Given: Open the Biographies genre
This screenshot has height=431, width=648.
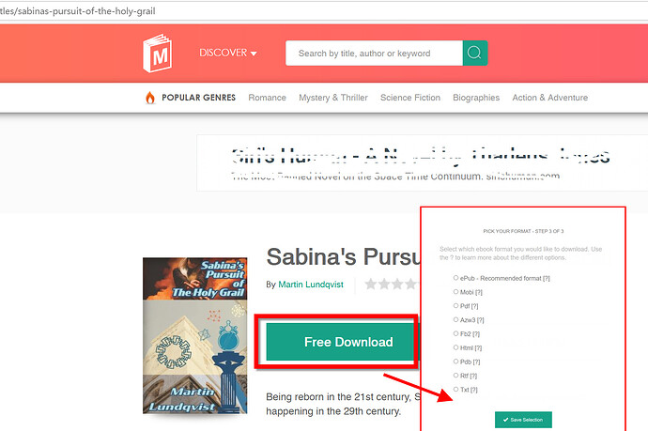Looking at the screenshot, I should pyautogui.click(x=476, y=98).
